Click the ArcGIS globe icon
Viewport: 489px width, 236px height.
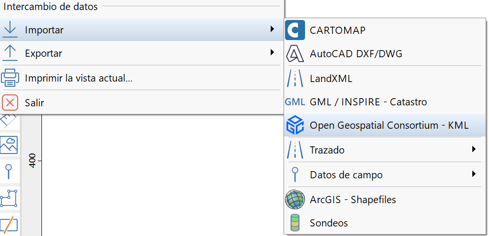click(295, 199)
